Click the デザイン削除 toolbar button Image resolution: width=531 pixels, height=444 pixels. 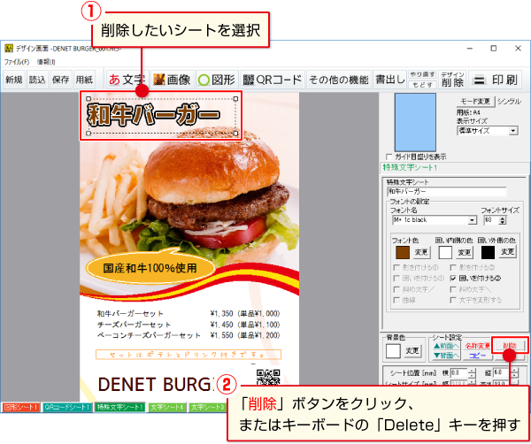[x=452, y=80]
